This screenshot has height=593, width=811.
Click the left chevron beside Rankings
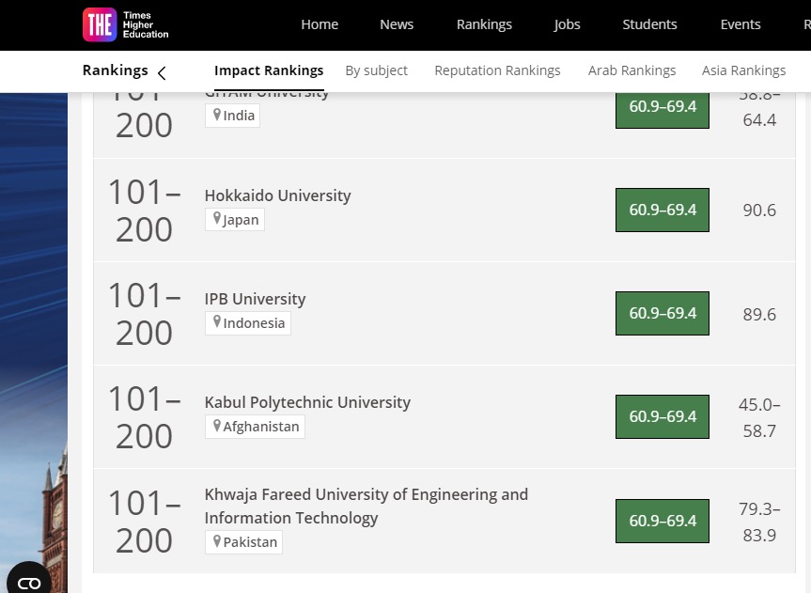pos(162,72)
